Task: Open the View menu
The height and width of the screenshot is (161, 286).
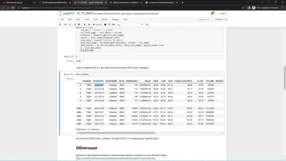Action: [x=78, y=19]
